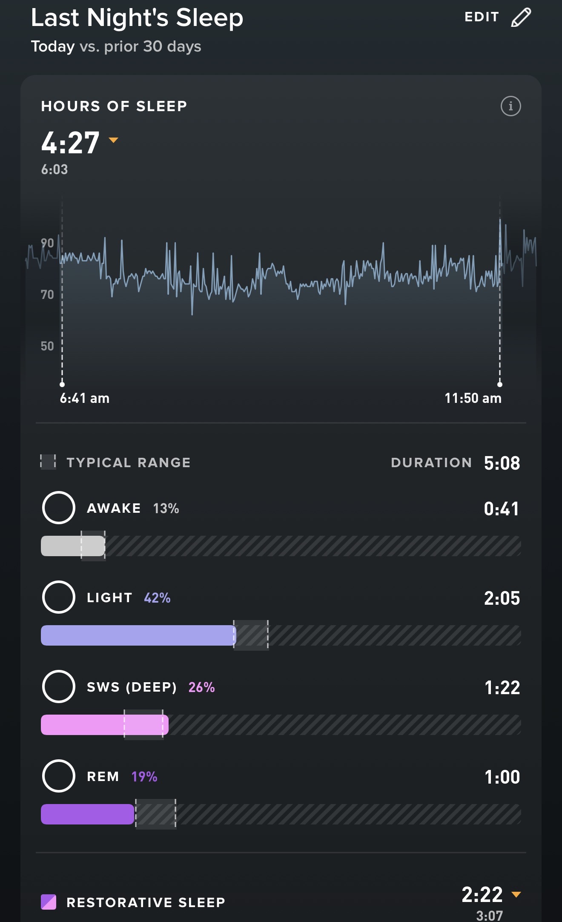Tap the Awake gray progress bar
Image resolution: width=562 pixels, height=922 pixels.
click(x=73, y=546)
